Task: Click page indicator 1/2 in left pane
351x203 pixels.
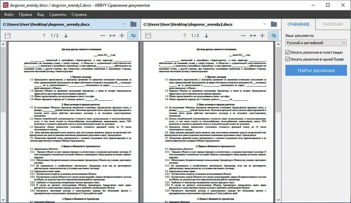Action: click(55, 36)
